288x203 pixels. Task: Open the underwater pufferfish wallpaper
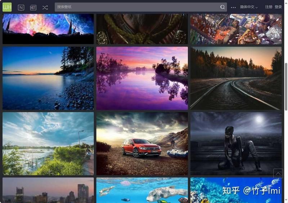tap(142, 190)
